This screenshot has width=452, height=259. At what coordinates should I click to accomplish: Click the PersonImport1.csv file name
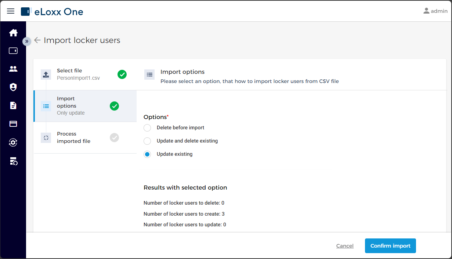pyautogui.click(x=78, y=78)
